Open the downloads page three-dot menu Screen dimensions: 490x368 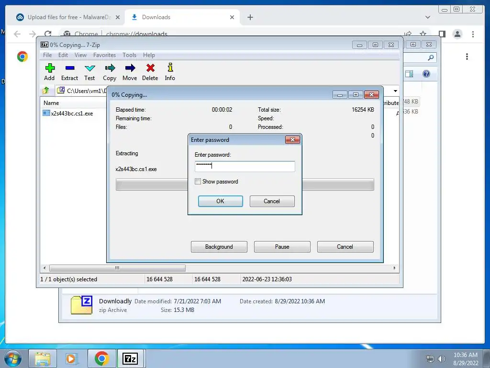pyautogui.click(x=467, y=57)
